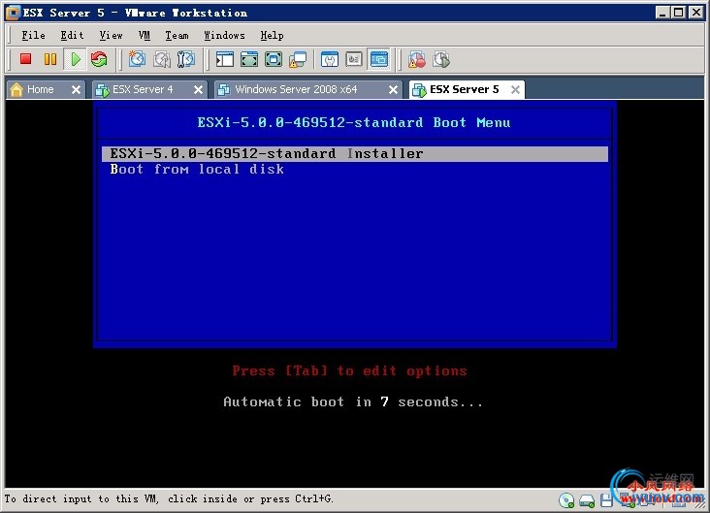Click the Unity mode icon with warning

click(x=298, y=59)
